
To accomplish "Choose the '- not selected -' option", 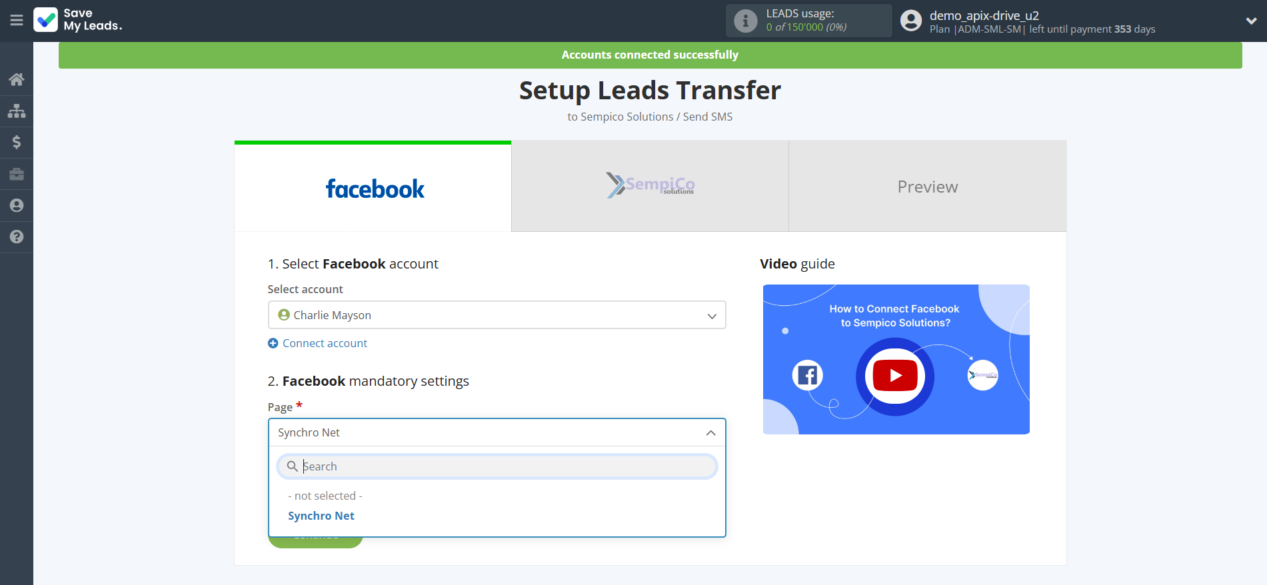I will (x=325, y=496).
